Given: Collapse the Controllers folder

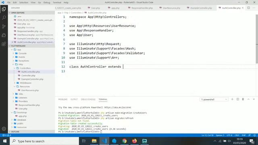Looking at the screenshot, I should [25, 68].
